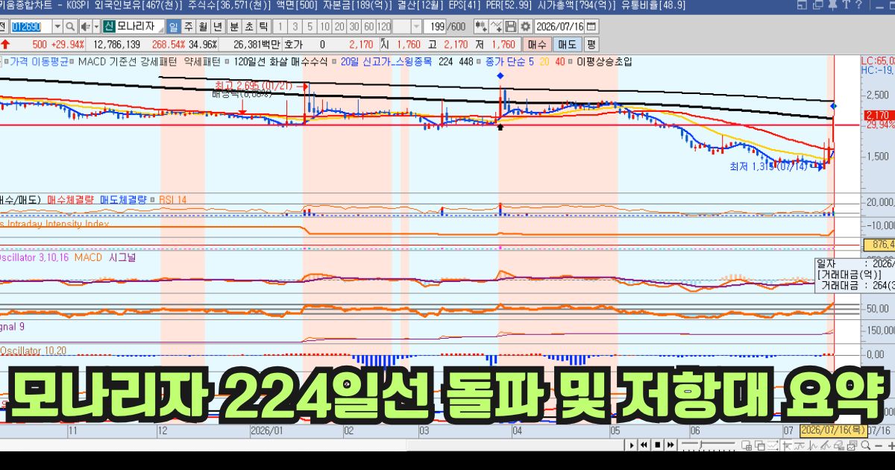Open the dropdown arrow beside the speaker icon
895x470 pixels.
coord(96,27)
